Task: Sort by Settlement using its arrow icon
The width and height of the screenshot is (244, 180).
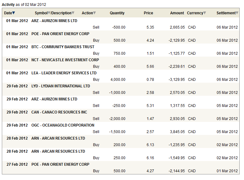Action: [x=237, y=13]
